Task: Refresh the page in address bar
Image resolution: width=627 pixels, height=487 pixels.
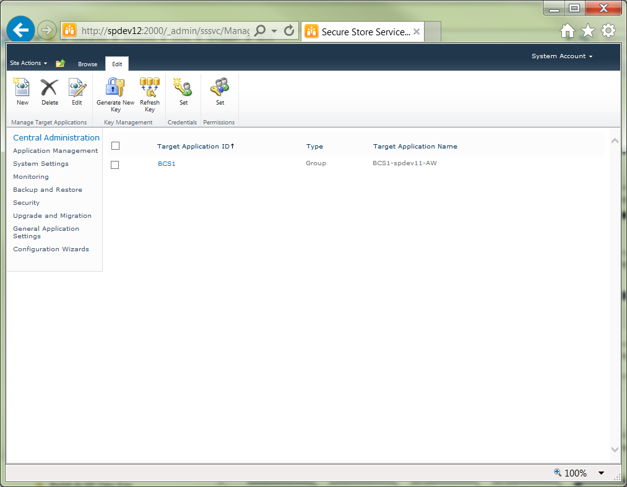Action: [x=288, y=30]
